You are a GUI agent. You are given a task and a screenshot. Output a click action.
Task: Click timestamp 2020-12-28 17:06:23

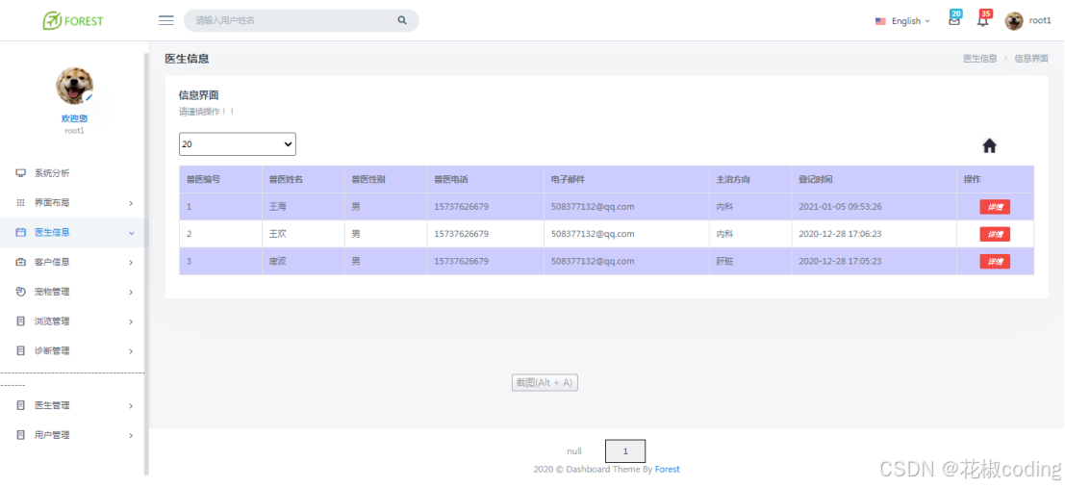(840, 234)
